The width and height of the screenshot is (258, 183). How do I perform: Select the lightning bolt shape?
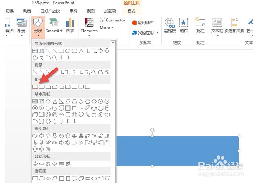[87, 115]
